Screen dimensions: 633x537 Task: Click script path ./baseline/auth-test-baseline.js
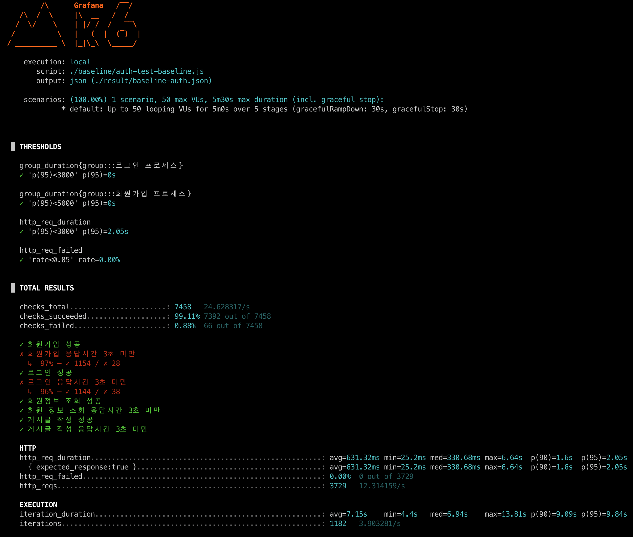coord(137,71)
